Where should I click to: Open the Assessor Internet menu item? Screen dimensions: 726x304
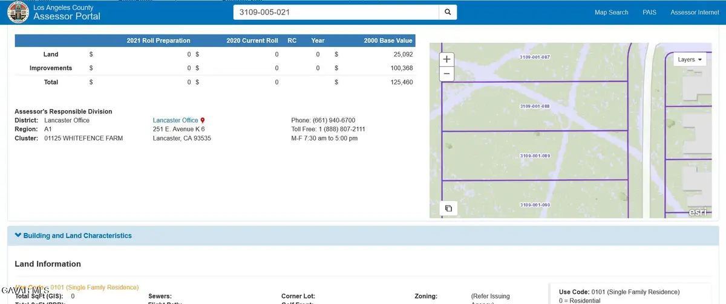click(x=695, y=12)
